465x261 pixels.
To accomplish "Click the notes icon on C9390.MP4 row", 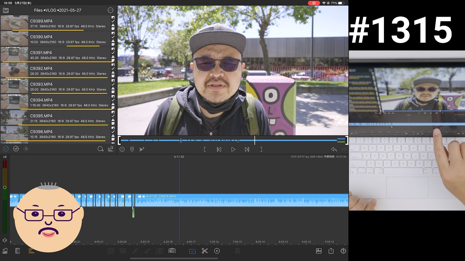I will (x=113, y=44).
